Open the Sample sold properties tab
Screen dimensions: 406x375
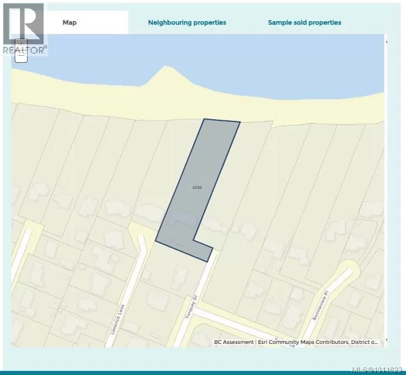[x=304, y=22]
